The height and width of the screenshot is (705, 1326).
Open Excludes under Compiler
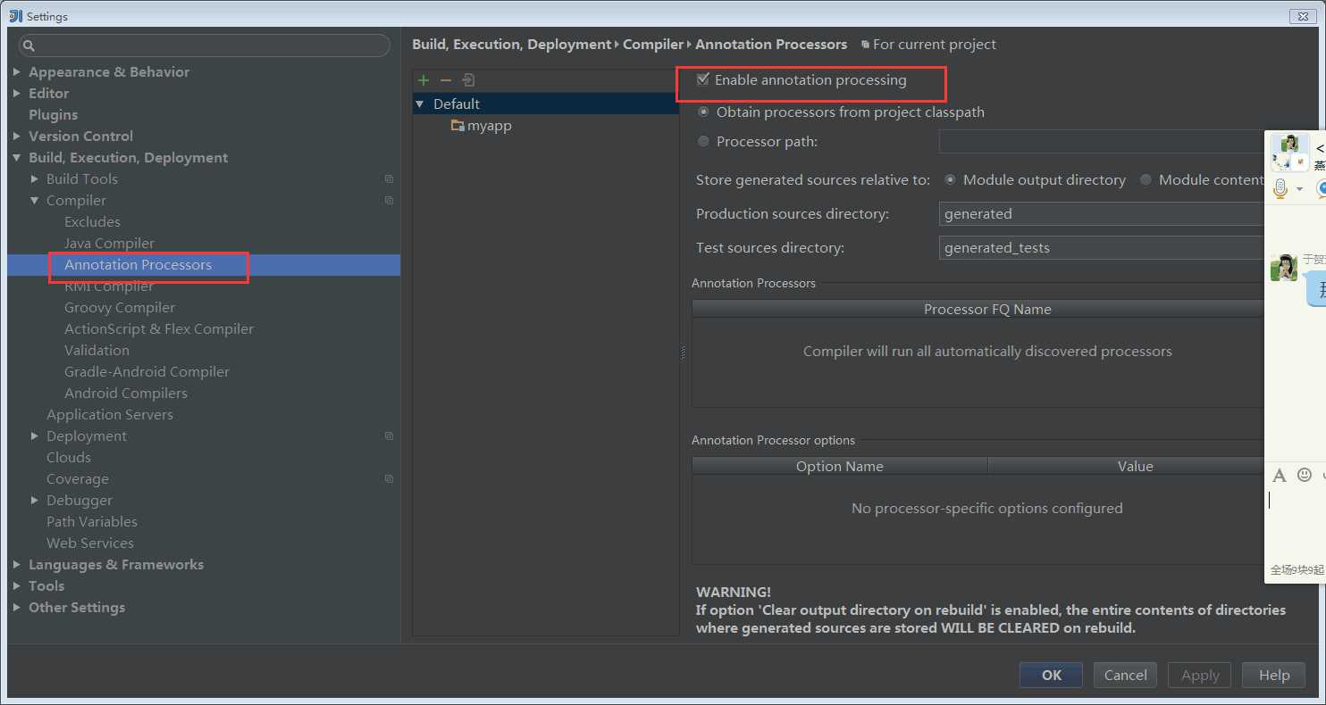tap(92, 222)
